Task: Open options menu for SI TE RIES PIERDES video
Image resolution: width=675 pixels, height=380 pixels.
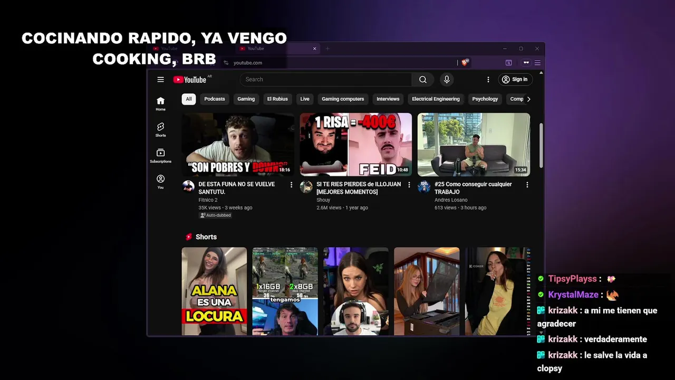Action: pyautogui.click(x=409, y=185)
